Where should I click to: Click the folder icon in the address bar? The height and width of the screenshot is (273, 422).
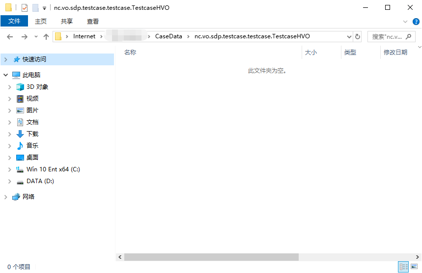pos(58,36)
